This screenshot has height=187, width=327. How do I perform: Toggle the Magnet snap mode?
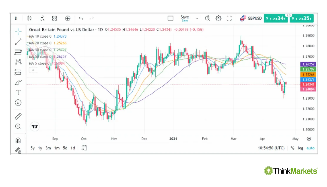tap(18, 140)
